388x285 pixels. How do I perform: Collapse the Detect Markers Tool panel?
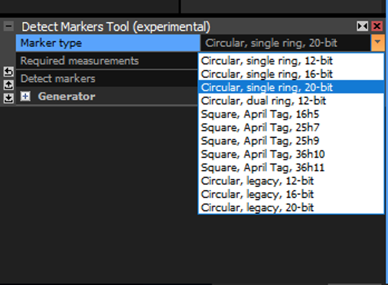(x=8, y=26)
